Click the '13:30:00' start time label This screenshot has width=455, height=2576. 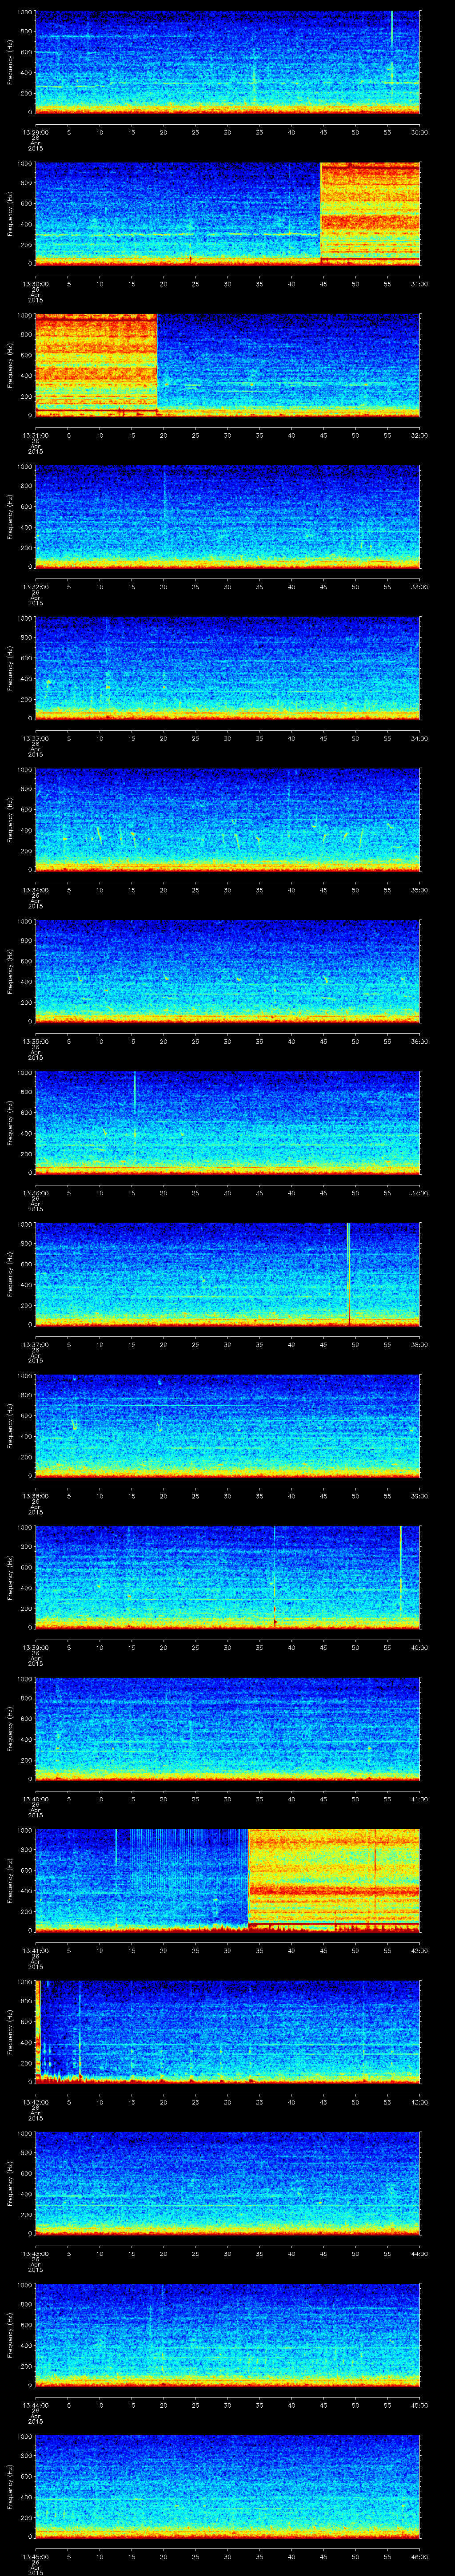tap(35, 284)
